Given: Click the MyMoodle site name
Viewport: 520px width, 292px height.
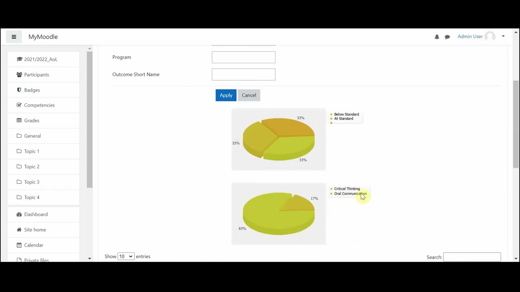Looking at the screenshot, I should 43,37.
